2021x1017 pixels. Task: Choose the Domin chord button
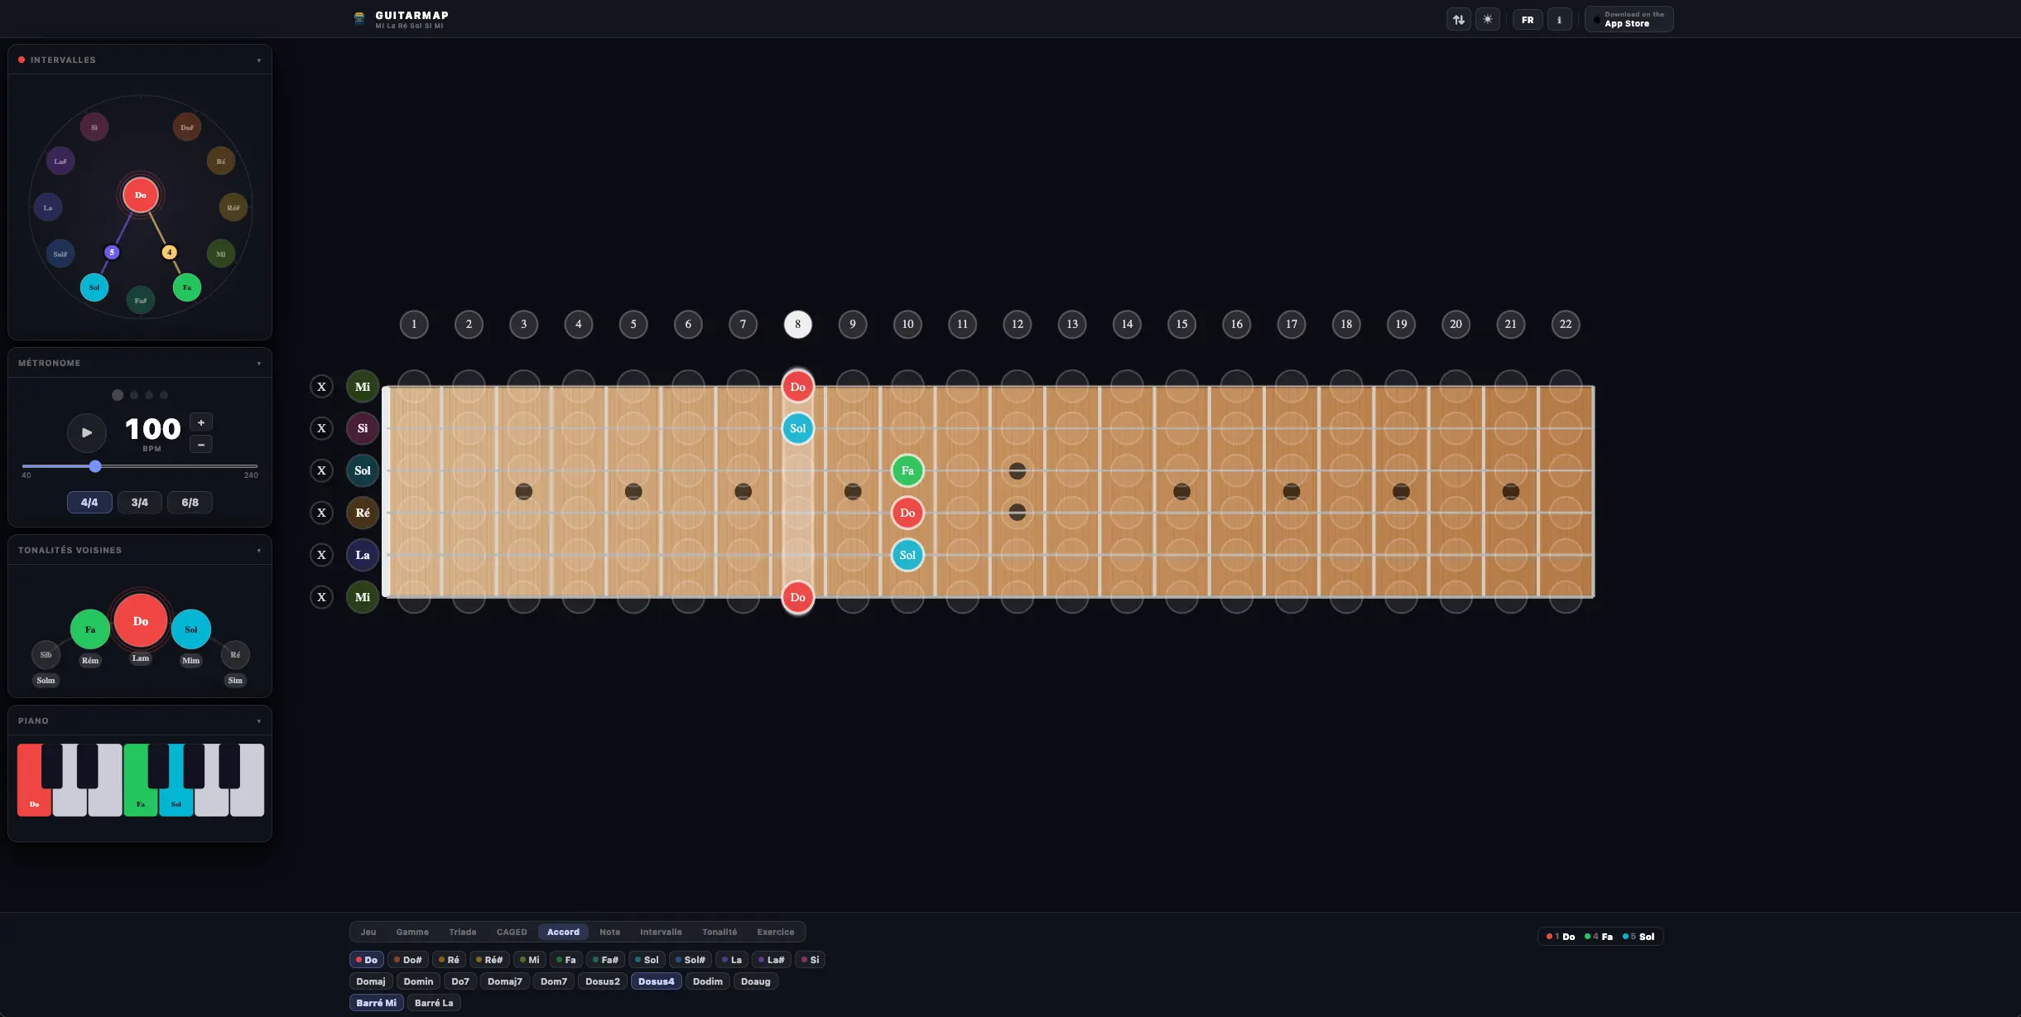pyautogui.click(x=419, y=981)
